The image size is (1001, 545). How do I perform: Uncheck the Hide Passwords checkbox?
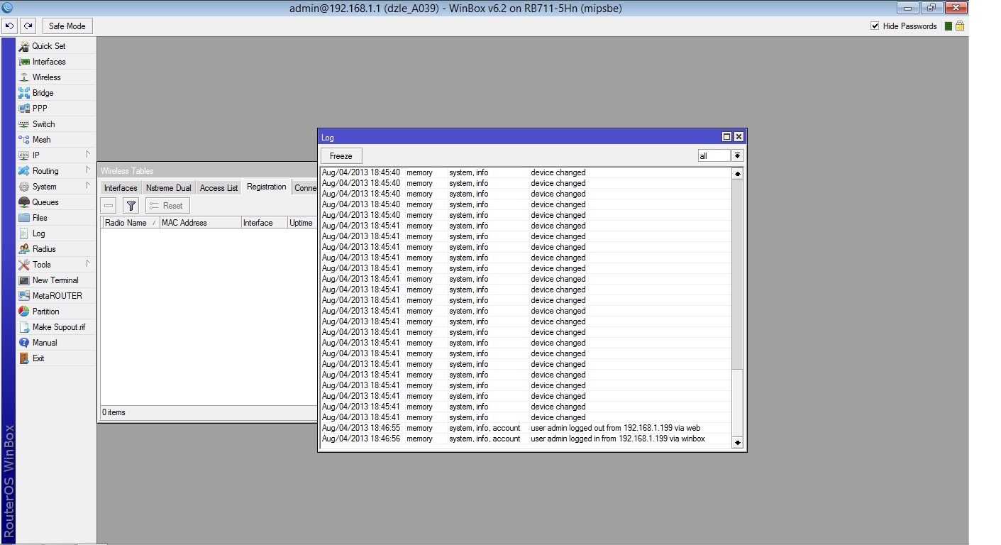point(875,26)
